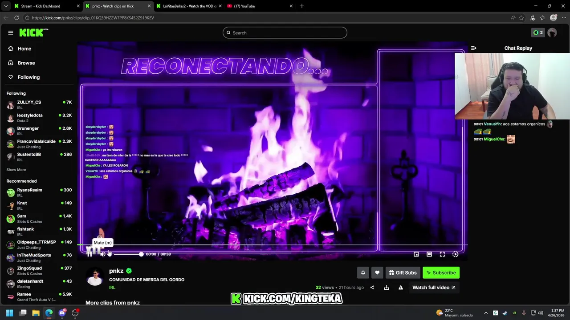Image resolution: width=570 pixels, height=320 pixels.
Task: Open browser Settings and more menu
Action: [564, 18]
